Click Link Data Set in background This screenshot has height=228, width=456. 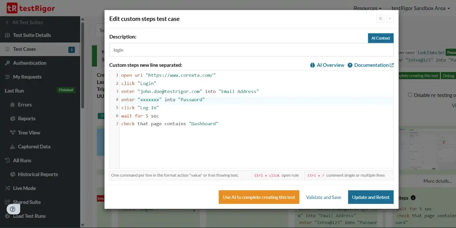[x=431, y=53]
